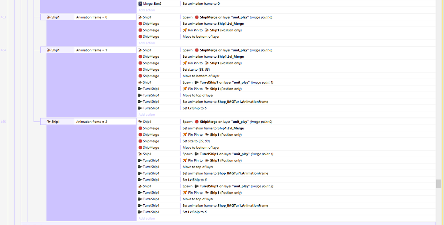444x225 pixels.
Task: Click Merge_Box2 object name
Action: pos(152,4)
